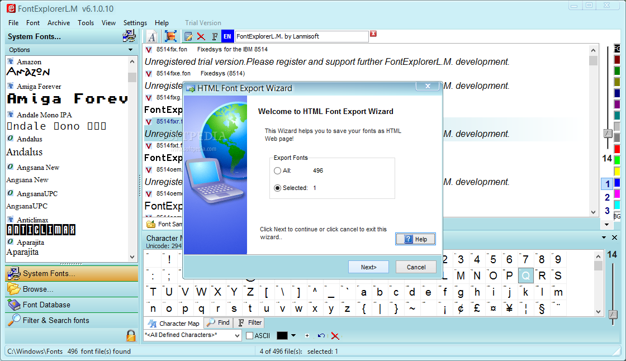
Task: Open the Font menu
Action: pyautogui.click(x=33, y=23)
